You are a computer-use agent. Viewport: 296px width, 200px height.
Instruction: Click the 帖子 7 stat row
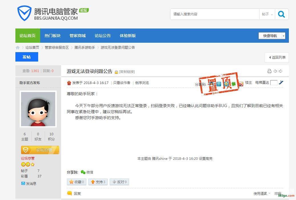pos(30,171)
